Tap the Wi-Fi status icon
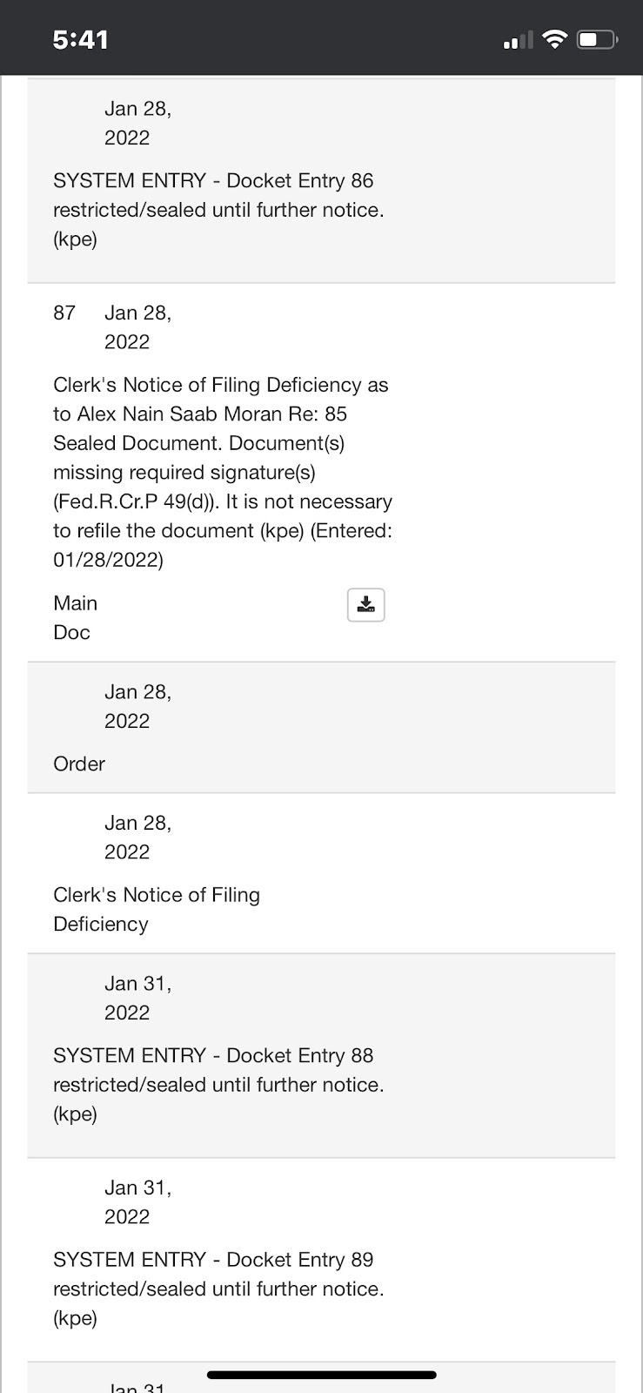Screen dimensions: 643x1393 pyautogui.click(x=553, y=39)
